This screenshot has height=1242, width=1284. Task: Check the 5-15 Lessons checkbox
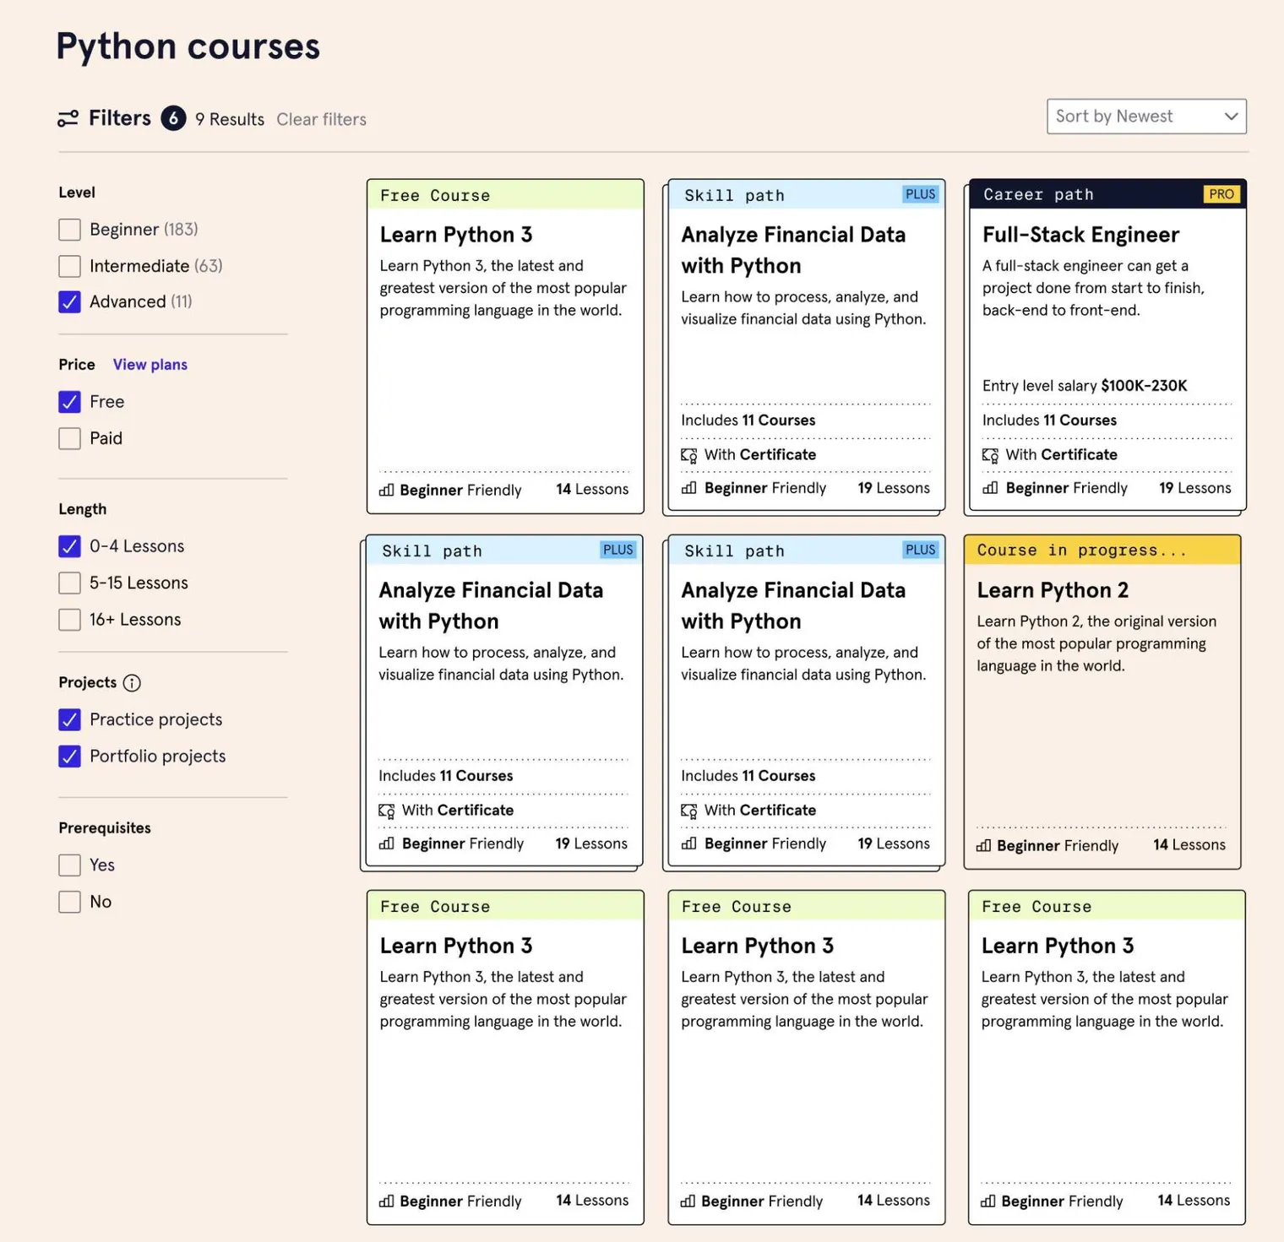pos(70,583)
